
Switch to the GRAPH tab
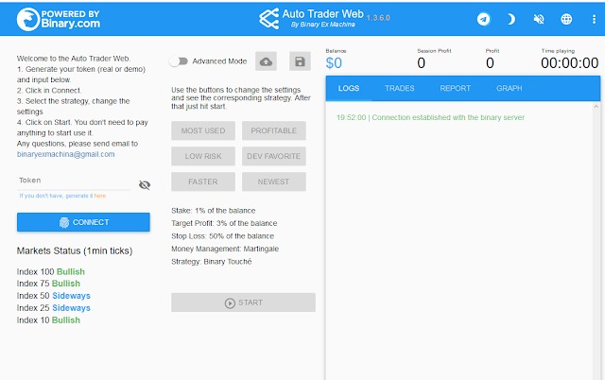[x=509, y=88]
